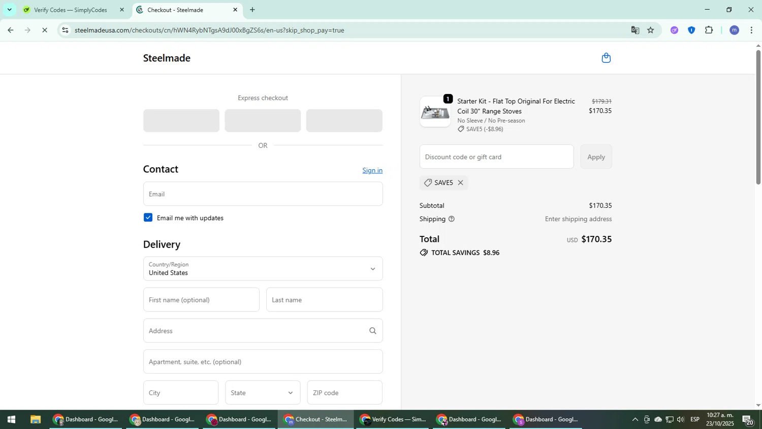Image resolution: width=762 pixels, height=429 pixels.
Task: Click the purple circular extension icon
Action: click(x=674, y=30)
